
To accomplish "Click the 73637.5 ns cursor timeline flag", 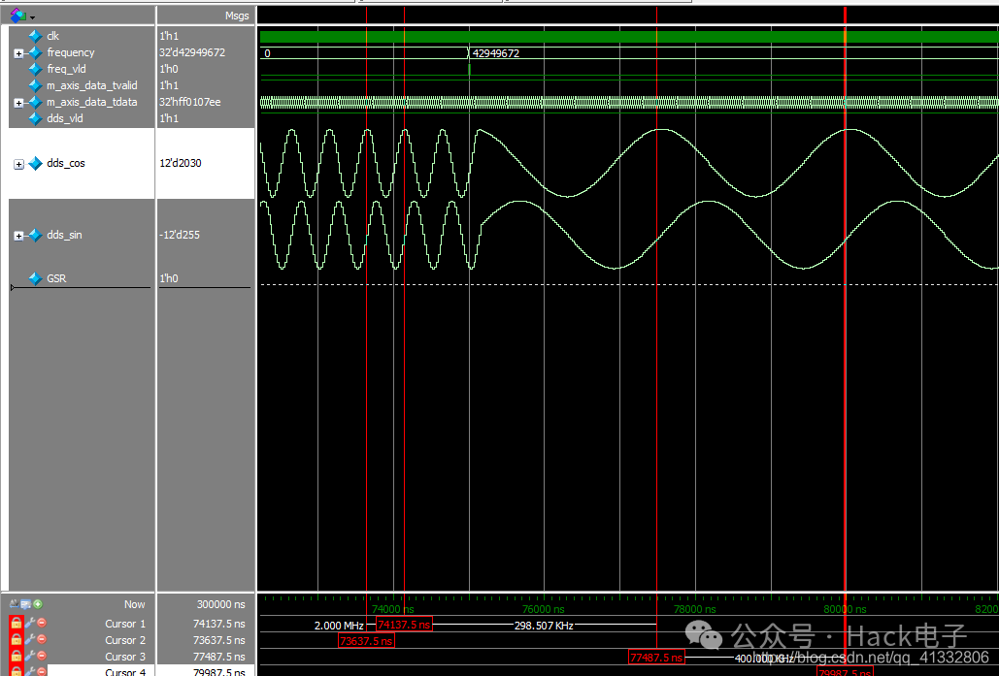I will click(x=366, y=641).
